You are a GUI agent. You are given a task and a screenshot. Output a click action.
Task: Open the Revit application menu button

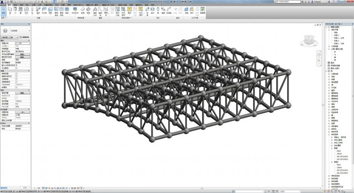click(x=3, y=2)
